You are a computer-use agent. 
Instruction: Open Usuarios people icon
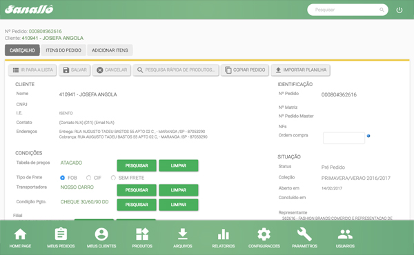[x=345, y=234]
